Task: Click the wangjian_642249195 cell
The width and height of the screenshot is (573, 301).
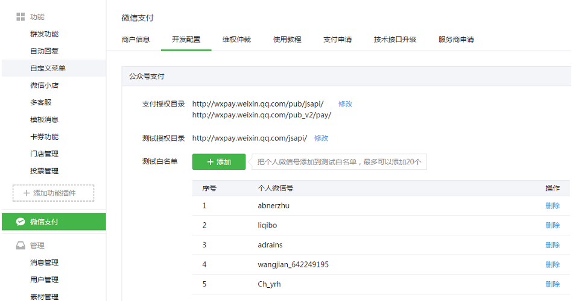Action: (293, 265)
